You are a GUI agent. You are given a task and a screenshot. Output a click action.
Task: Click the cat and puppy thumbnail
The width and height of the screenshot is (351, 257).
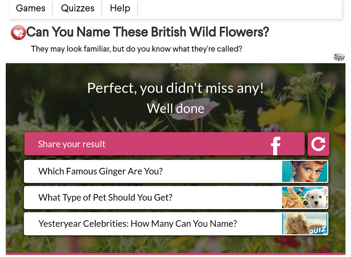click(x=304, y=198)
